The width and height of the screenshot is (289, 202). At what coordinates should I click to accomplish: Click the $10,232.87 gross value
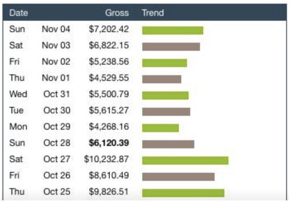tap(106, 159)
